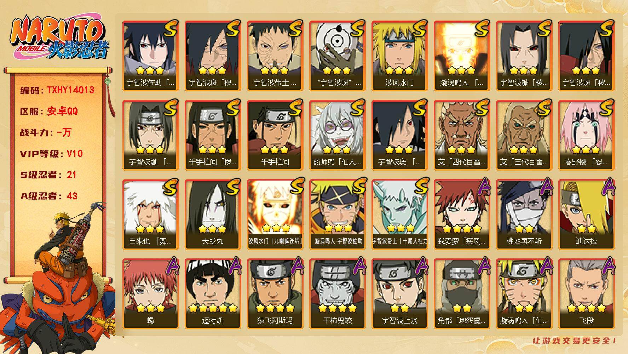Select the 波风水门 S-rank ninja card
This screenshot has height=354, width=628.
pos(399,56)
